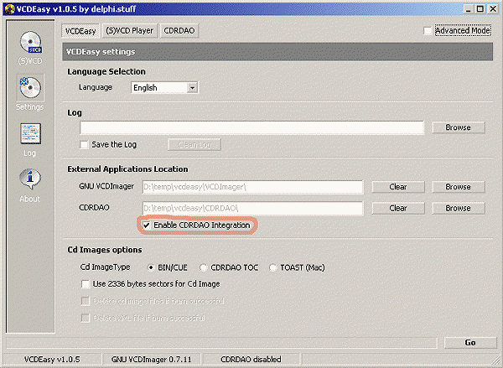Image resolution: width=503 pixels, height=368 pixels.
Task: Click the VCDEasy title bar app icon
Action: point(10,9)
